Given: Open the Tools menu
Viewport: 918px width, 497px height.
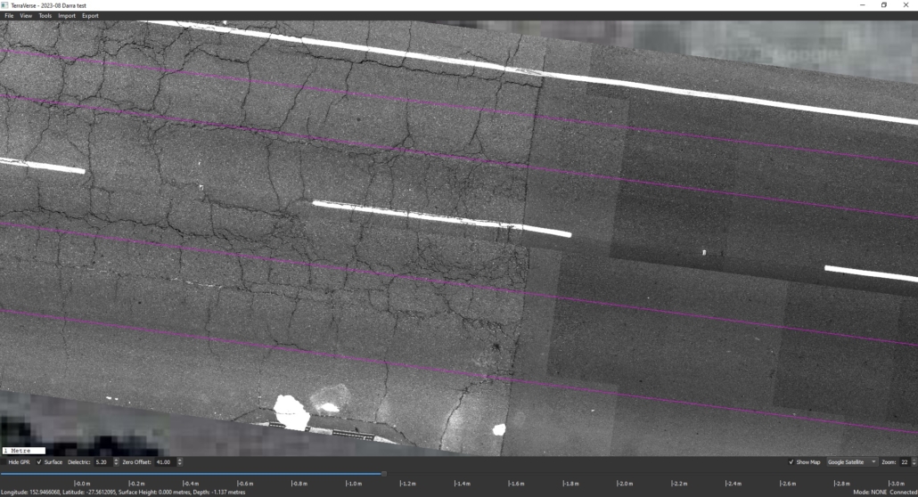Looking at the screenshot, I should click(x=45, y=16).
